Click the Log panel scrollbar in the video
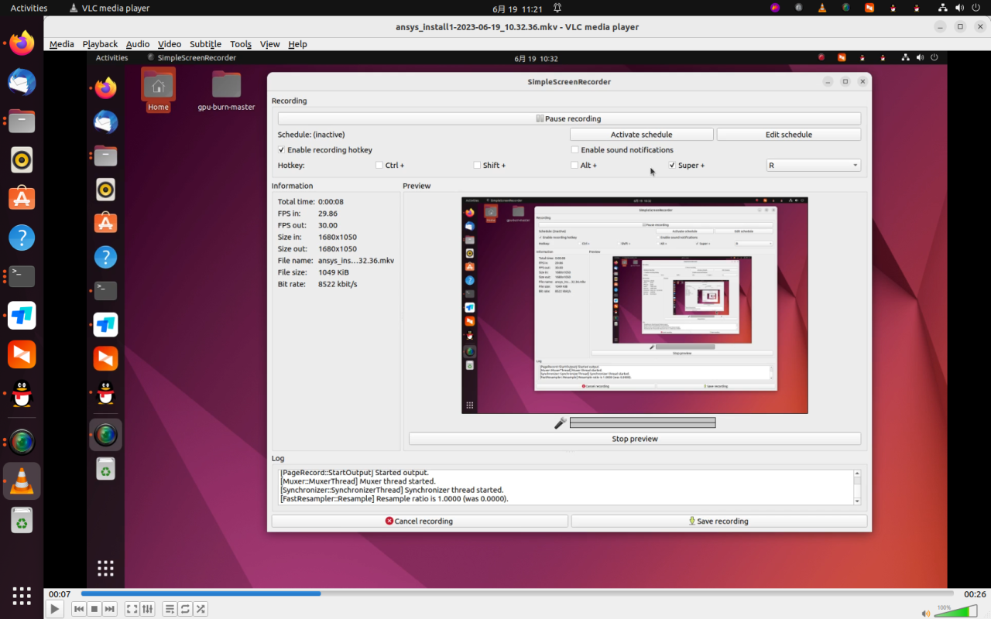 [x=857, y=487]
